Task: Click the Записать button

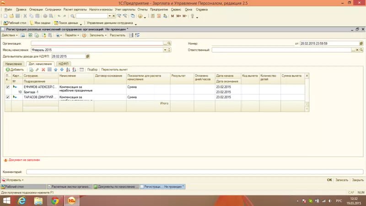Action: (342, 180)
